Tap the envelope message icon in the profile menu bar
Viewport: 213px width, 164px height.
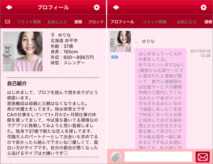point(7,22)
